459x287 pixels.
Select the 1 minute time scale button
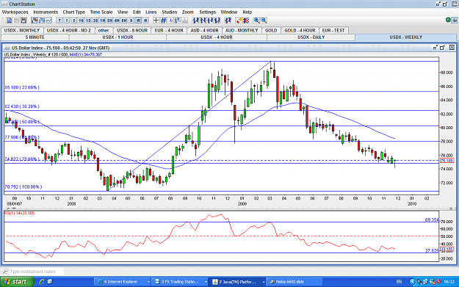67,21
